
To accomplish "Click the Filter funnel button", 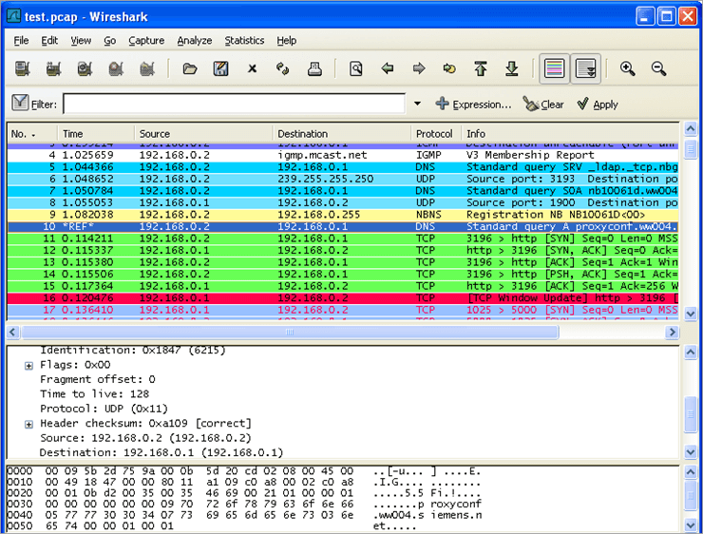I will [x=20, y=104].
